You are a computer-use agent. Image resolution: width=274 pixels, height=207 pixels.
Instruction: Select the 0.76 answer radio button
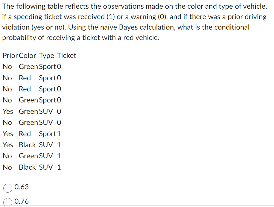pos(7,202)
